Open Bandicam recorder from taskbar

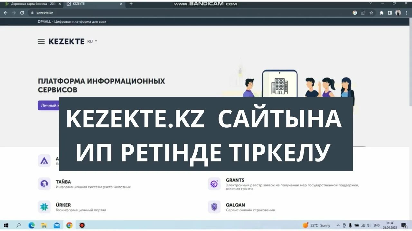[x=82, y=225]
